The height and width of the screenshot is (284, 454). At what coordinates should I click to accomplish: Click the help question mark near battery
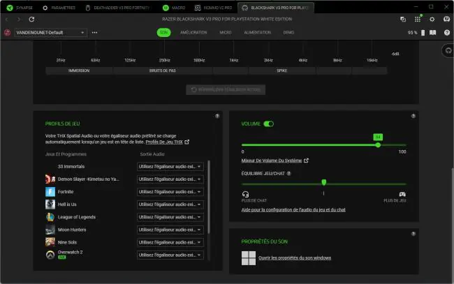point(447,32)
